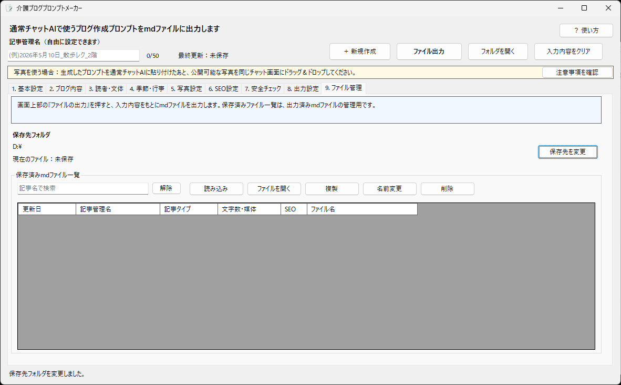Click the ファイルを開く button

[274, 189]
